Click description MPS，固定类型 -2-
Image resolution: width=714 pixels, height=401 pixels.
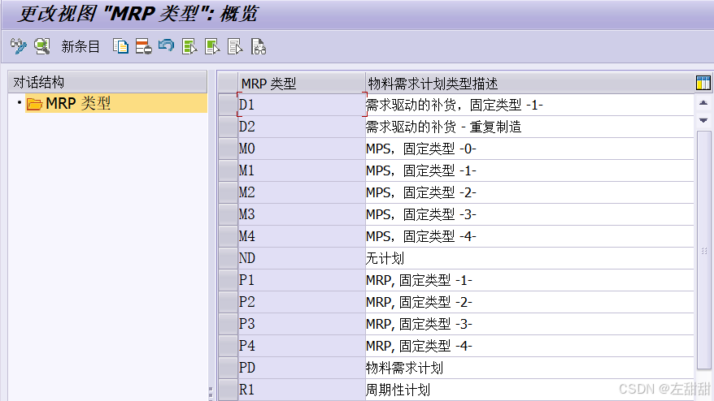point(529,192)
